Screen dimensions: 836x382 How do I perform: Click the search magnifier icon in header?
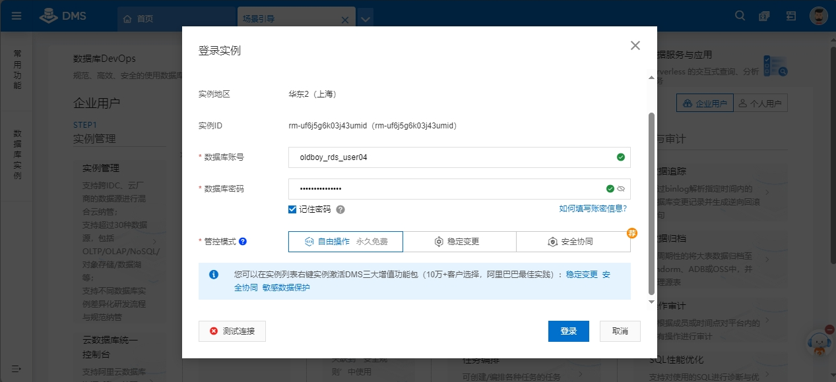point(740,16)
